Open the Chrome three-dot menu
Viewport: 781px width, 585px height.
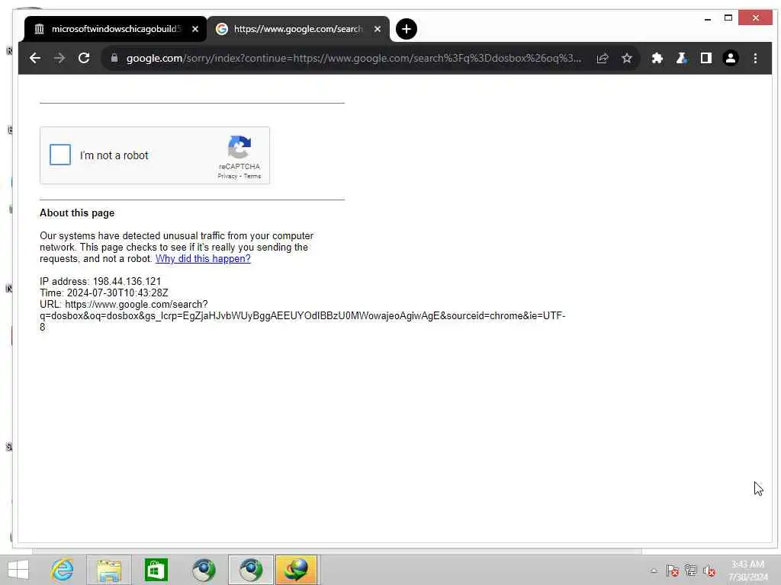[755, 58]
